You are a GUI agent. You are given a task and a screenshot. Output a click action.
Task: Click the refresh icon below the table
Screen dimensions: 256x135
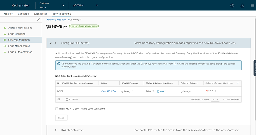[x=67, y=99]
